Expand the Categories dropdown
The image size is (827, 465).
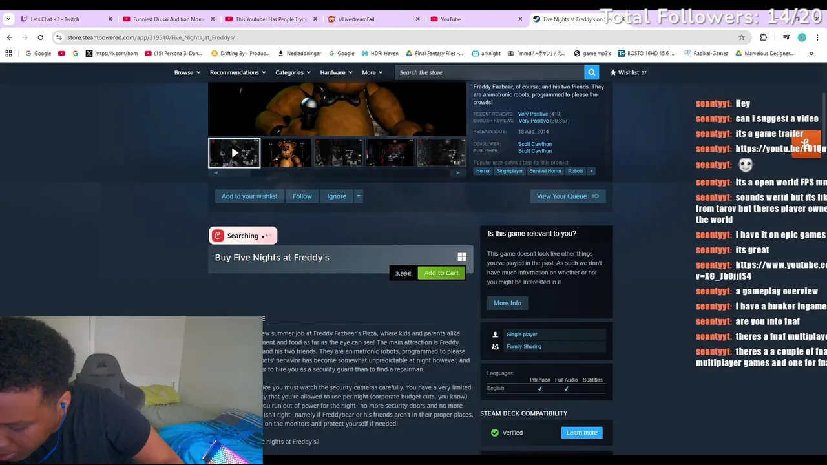(293, 72)
